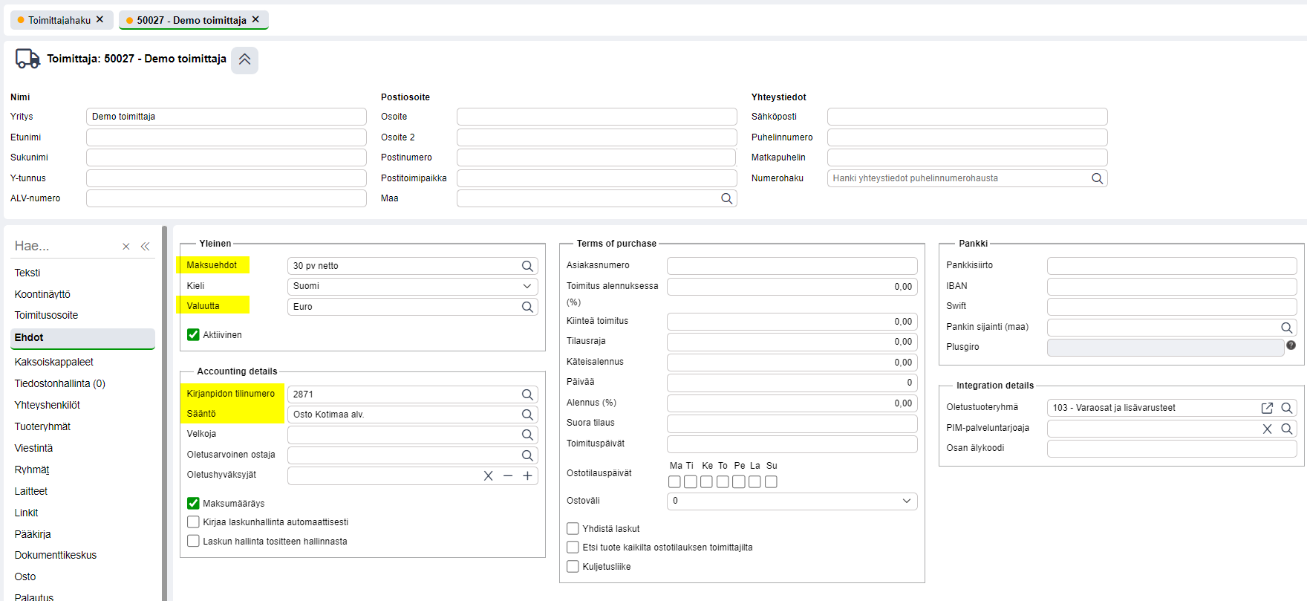Uncheck Maksumääräys checkbox
This screenshot has height=601, width=1307.
click(193, 504)
